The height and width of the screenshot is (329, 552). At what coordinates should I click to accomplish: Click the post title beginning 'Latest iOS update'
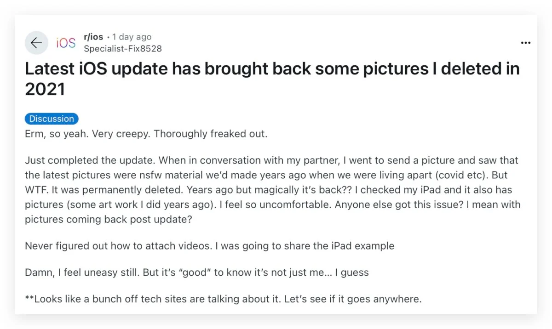271,69
